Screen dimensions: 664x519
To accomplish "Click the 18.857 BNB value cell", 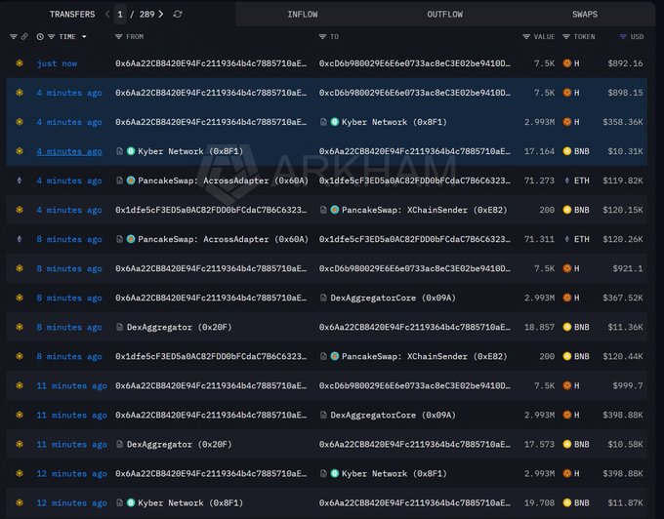I will click(539, 327).
